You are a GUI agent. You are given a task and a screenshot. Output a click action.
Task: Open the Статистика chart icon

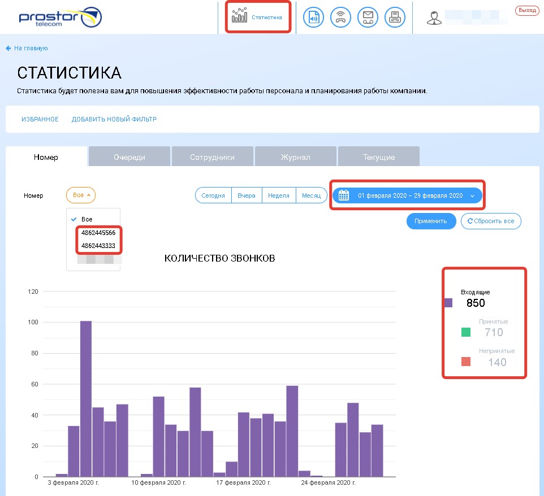(239, 16)
